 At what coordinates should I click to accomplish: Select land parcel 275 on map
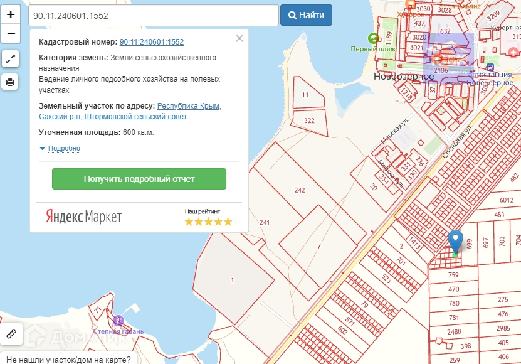pos(503,299)
